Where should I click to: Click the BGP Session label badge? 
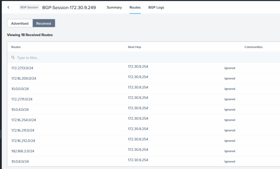[x=29, y=7]
